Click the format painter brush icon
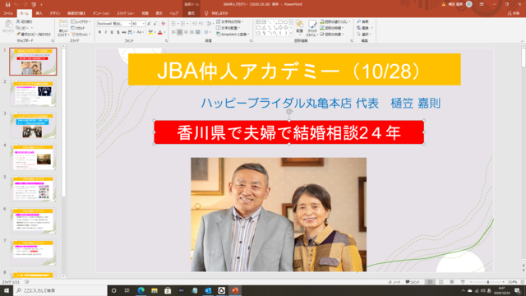The width and height of the screenshot is (526, 296). [x=18, y=35]
